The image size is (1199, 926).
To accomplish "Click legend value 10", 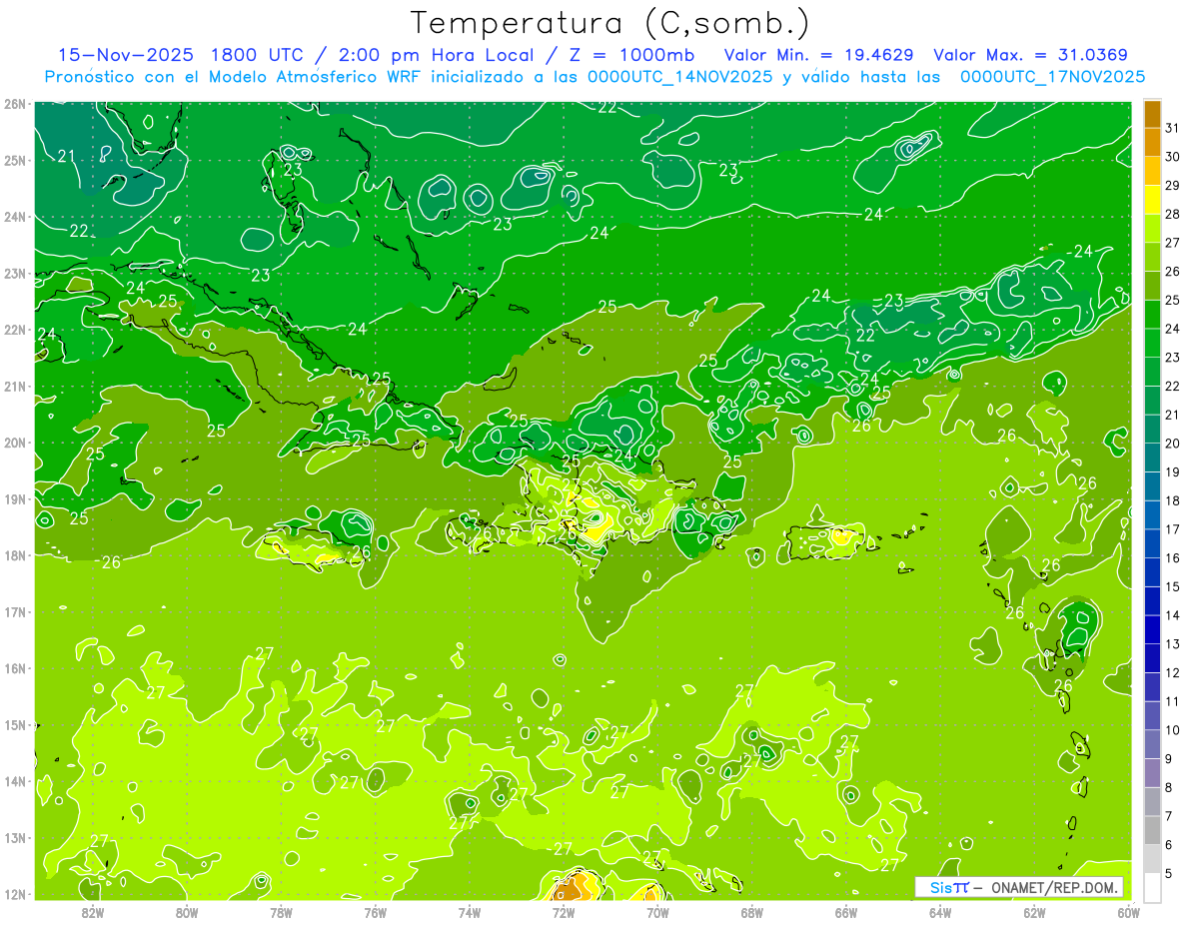I will (1173, 730).
